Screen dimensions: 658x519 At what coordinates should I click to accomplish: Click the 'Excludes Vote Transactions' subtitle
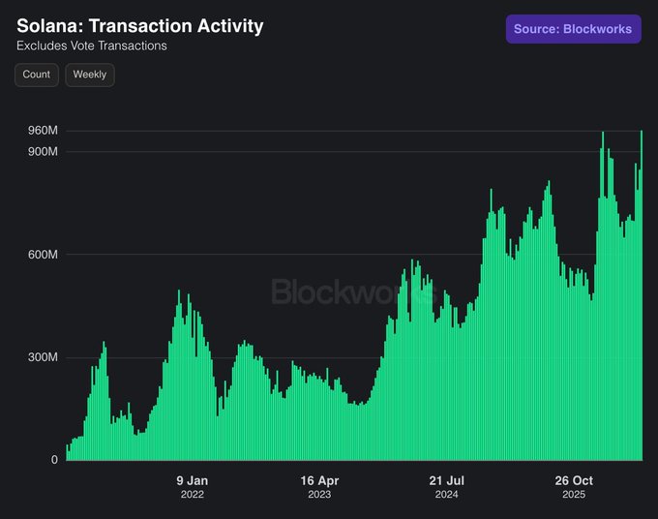coord(92,46)
